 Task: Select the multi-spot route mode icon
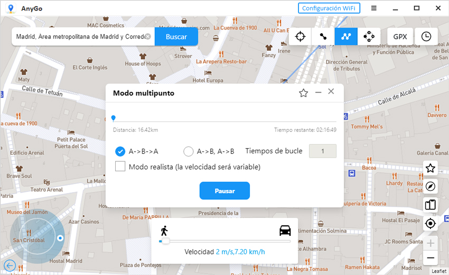point(346,36)
